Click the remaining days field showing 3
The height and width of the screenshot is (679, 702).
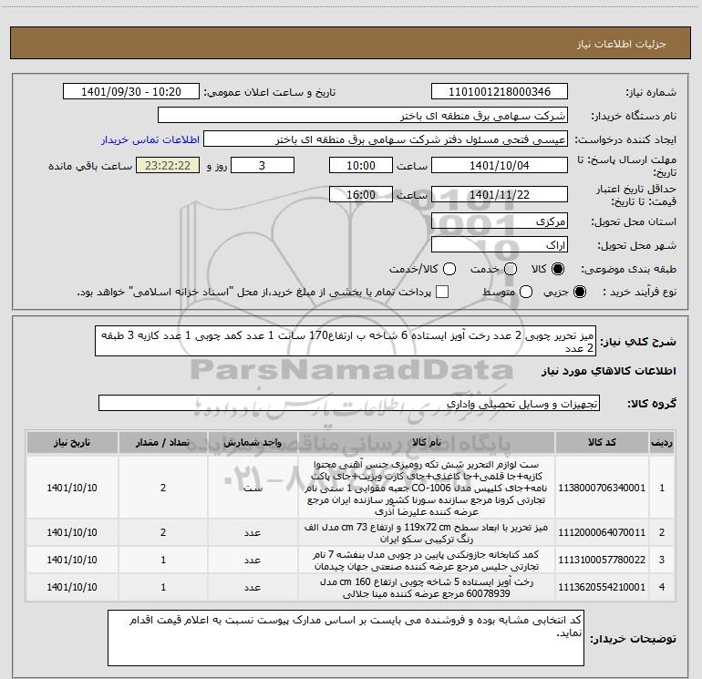(263, 165)
